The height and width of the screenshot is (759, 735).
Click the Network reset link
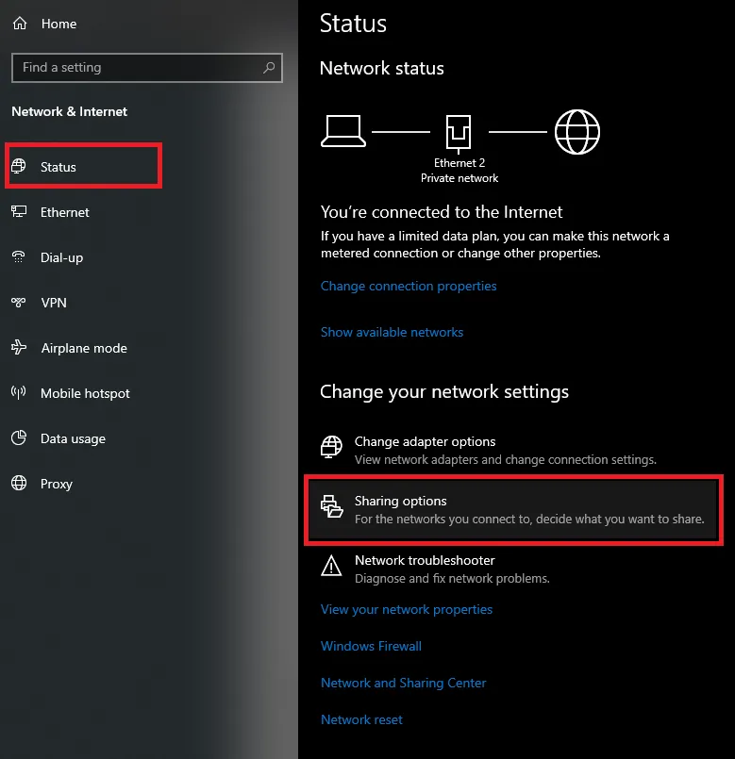click(x=361, y=719)
